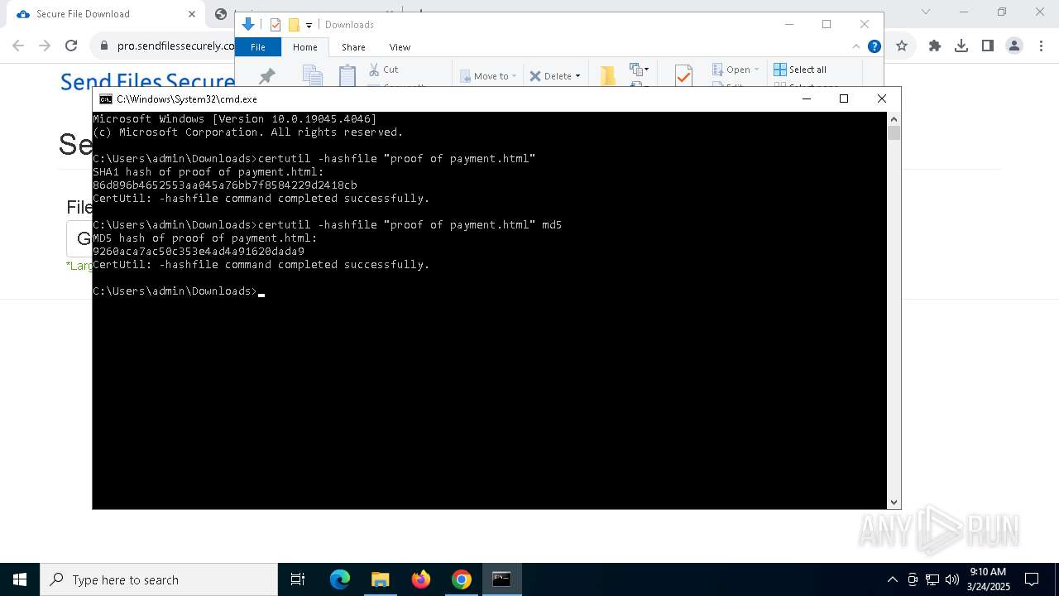Click the Copy icon in Downloads ribbon
The height and width of the screenshot is (596, 1059).
point(312,76)
